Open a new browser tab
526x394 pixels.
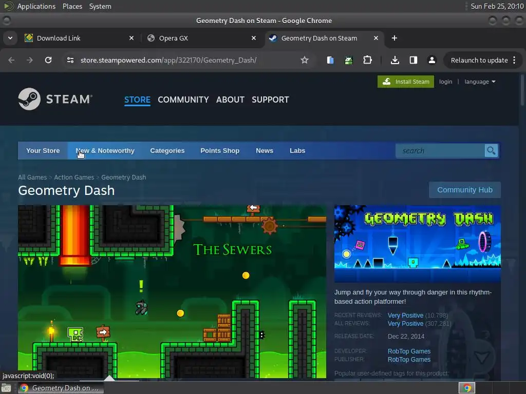pos(394,38)
